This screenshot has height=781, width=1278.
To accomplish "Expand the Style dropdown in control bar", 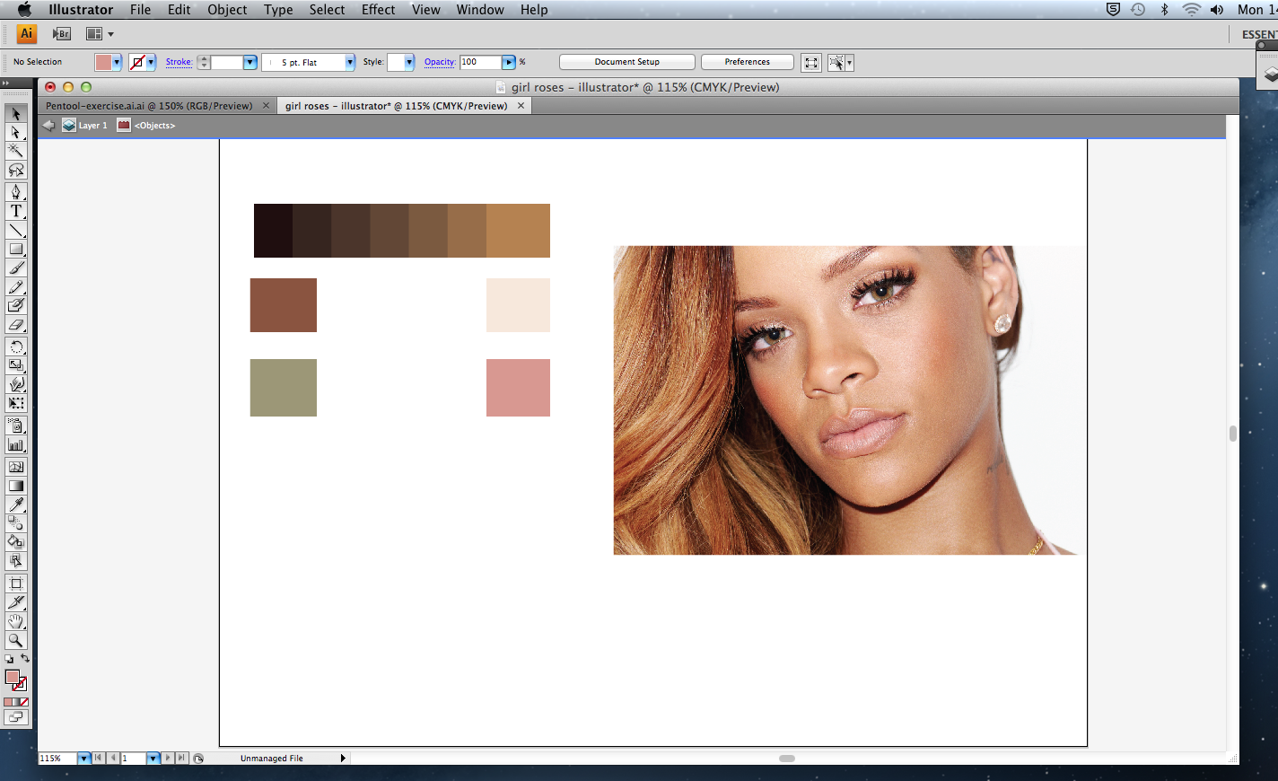I will coord(409,62).
